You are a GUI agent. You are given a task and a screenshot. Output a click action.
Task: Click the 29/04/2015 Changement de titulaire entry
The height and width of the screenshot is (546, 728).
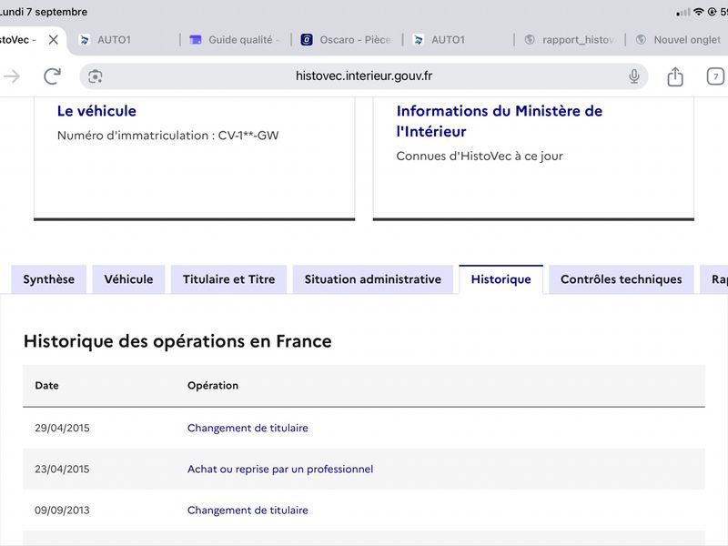coord(248,428)
